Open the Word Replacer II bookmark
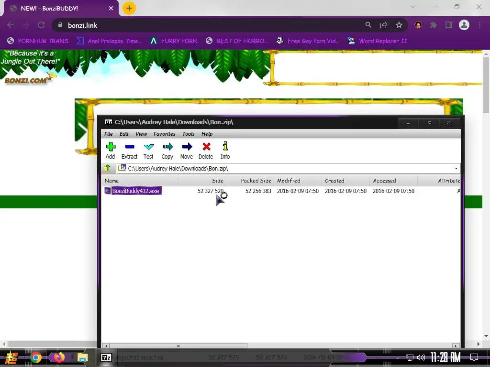The image size is (490, 367). click(377, 41)
